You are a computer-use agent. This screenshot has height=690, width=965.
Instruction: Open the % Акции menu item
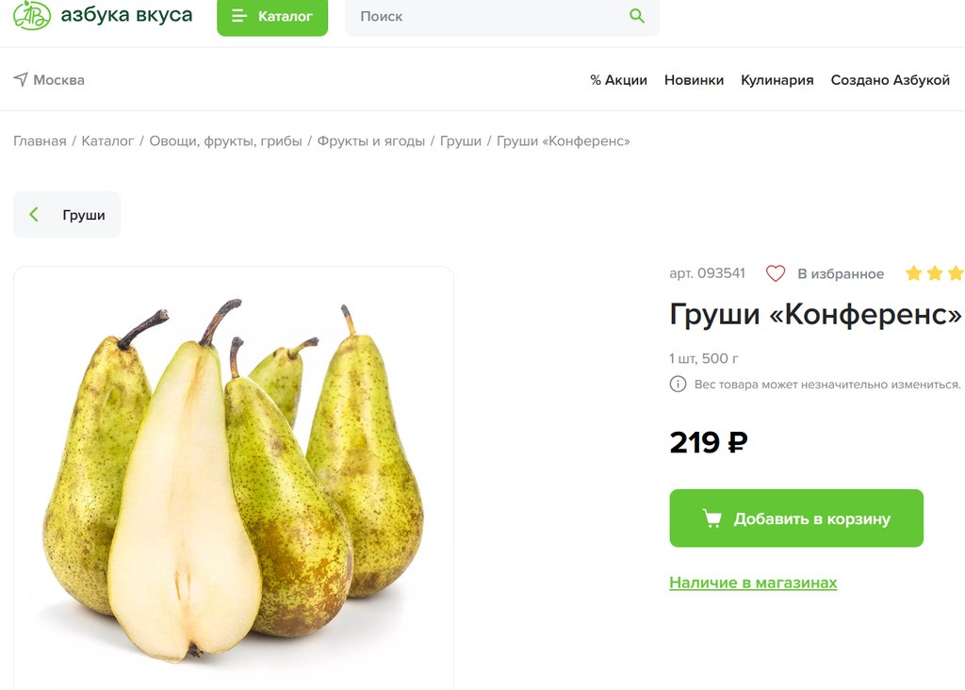(618, 80)
